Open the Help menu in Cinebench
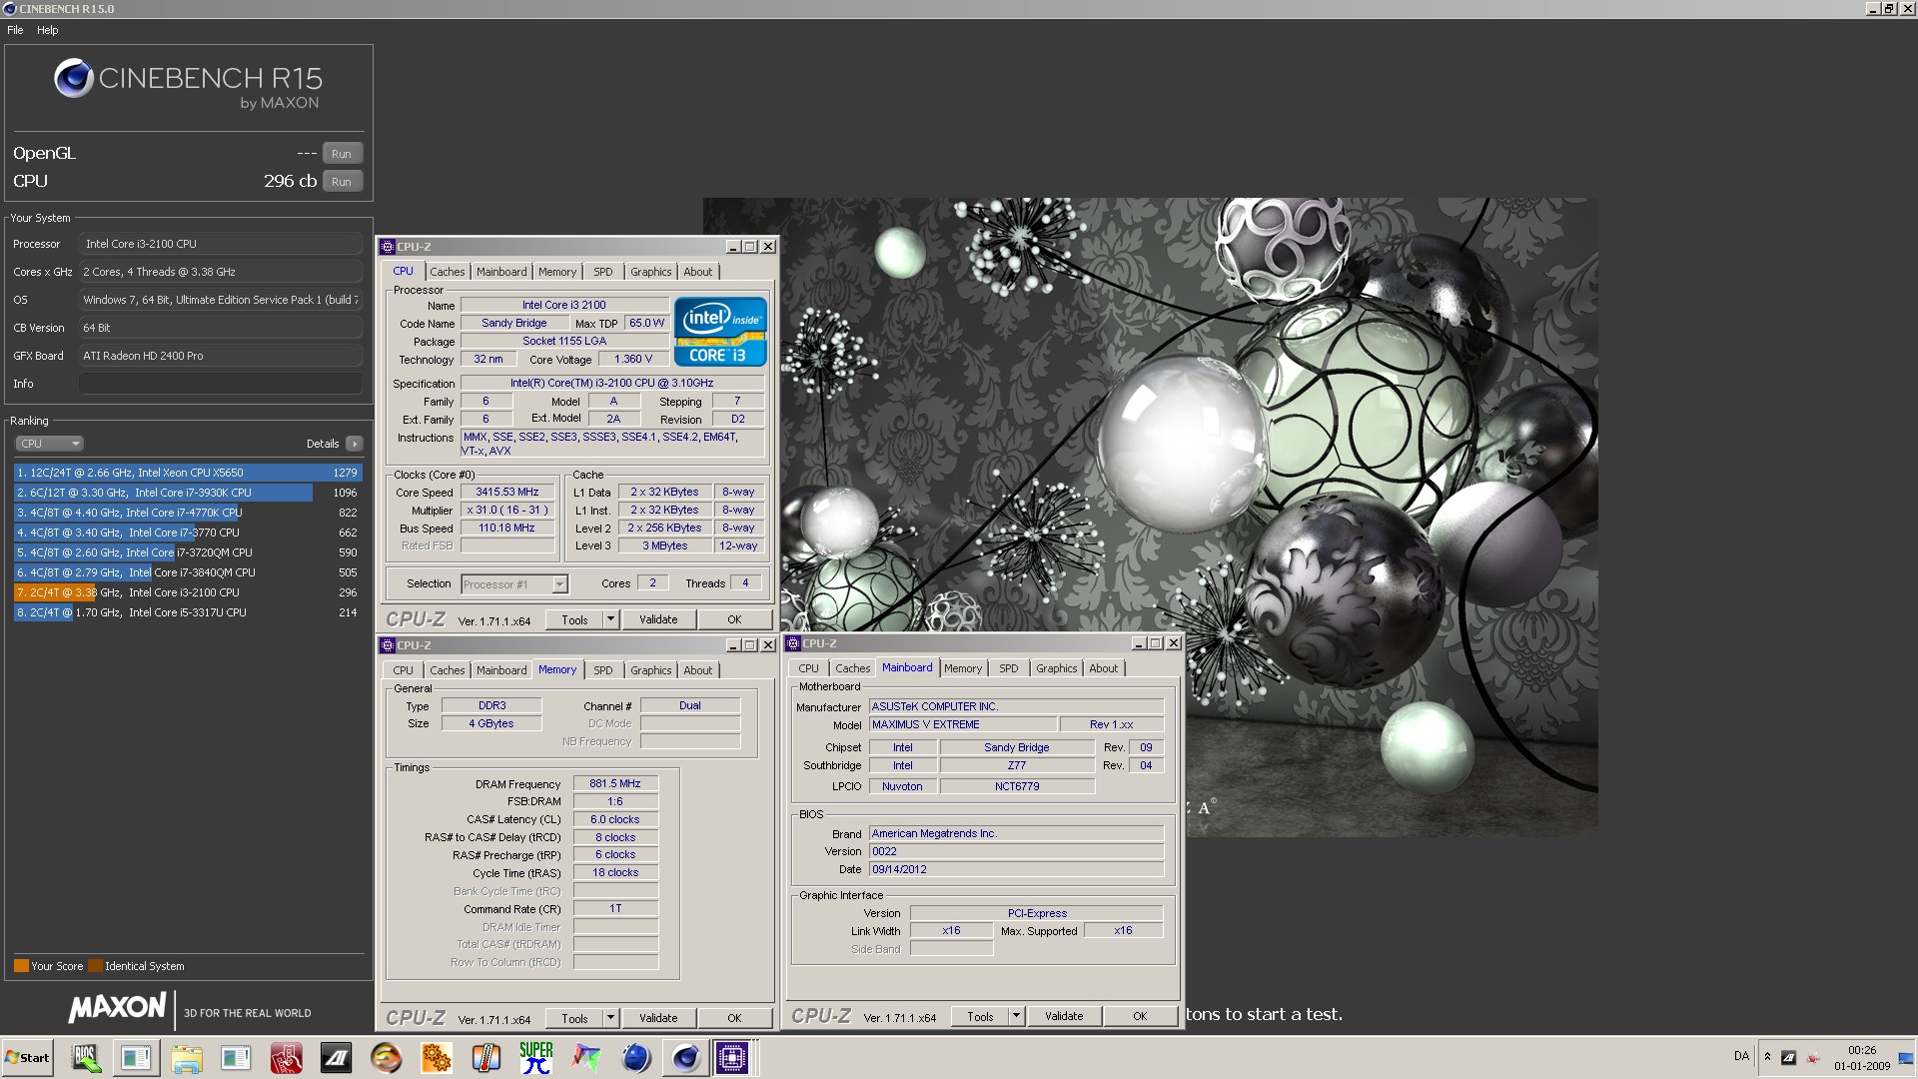Image resolution: width=1918 pixels, height=1079 pixels. click(47, 30)
